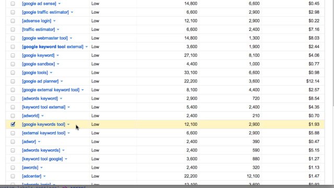This screenshot has height=188, width=334.
Task: Open the [google webmaster tool] keyword link
Action: pyautogui.click(x=45, y=38)
